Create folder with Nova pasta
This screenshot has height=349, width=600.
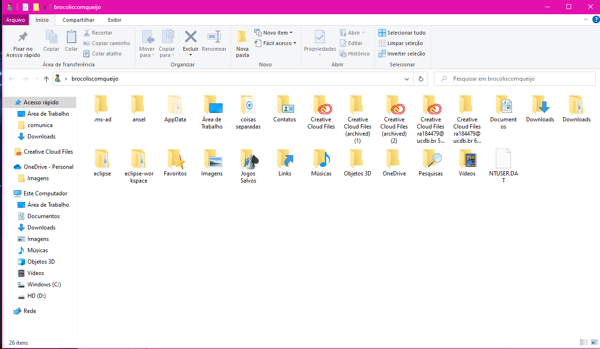pyautogui.click(x=242, y=44)
